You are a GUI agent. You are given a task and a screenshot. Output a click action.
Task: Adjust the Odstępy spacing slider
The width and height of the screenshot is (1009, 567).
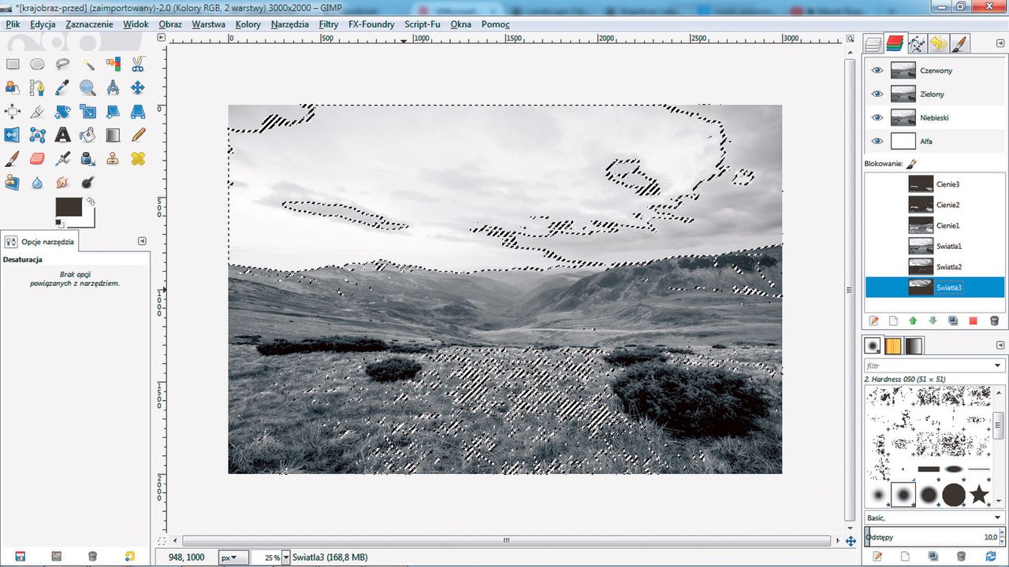click(x=933, y=537)
